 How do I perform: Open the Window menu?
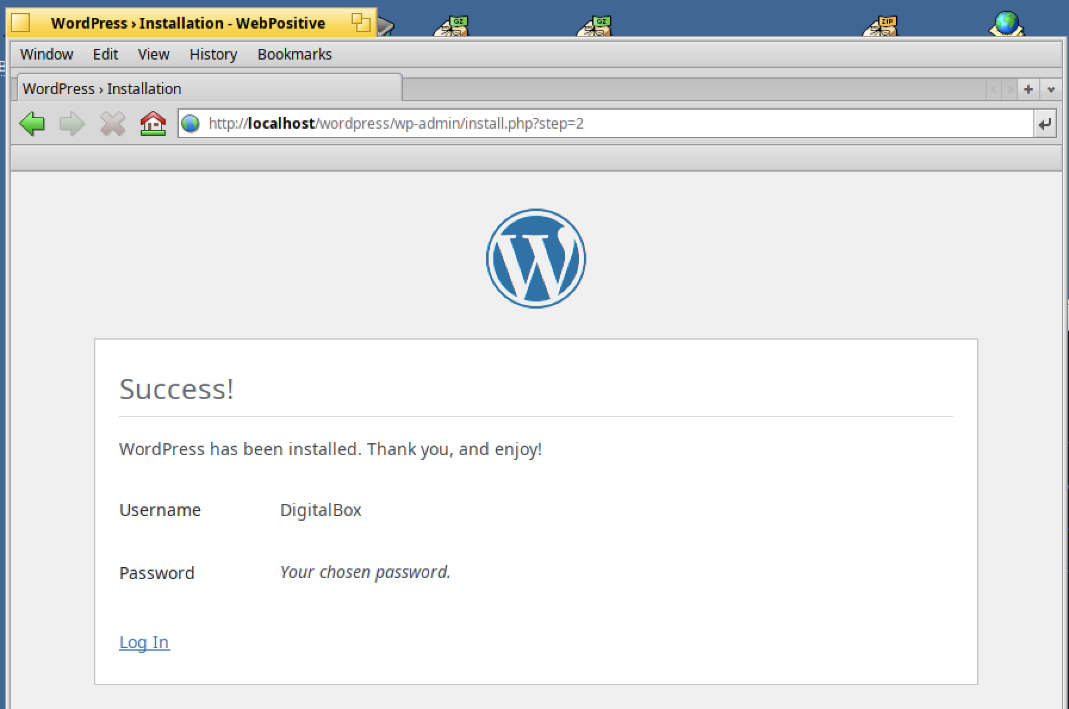[46, 54]
